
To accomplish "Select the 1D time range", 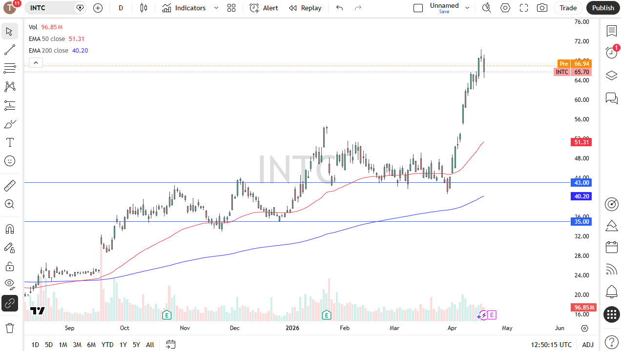I will click(35, 345).
